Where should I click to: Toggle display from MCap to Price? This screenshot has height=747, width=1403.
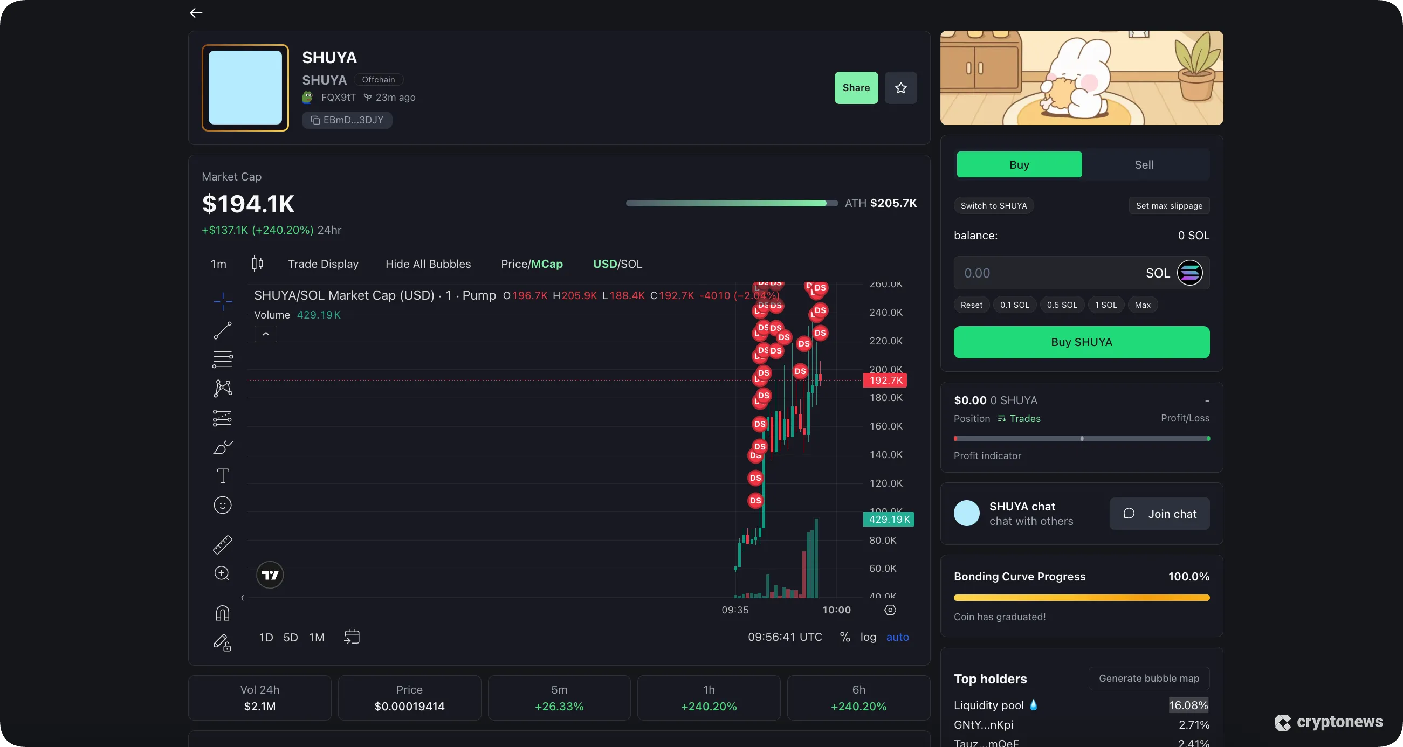pos(514,264)
